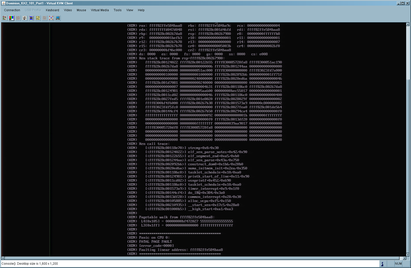
Task: Click the Refresh Screen arrows icon
Action: pos(24,18)
